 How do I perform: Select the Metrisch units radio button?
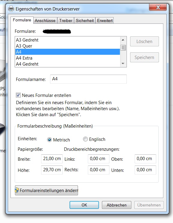[x=49, y=140]
